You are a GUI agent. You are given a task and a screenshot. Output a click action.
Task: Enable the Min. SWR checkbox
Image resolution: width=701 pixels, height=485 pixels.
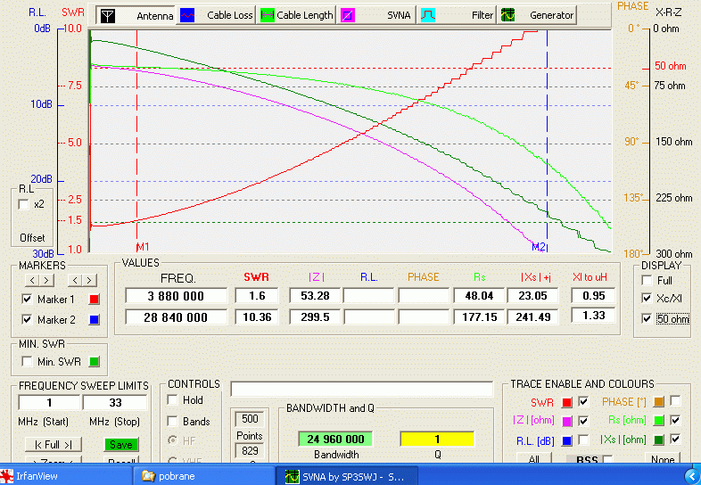(27, 361)
